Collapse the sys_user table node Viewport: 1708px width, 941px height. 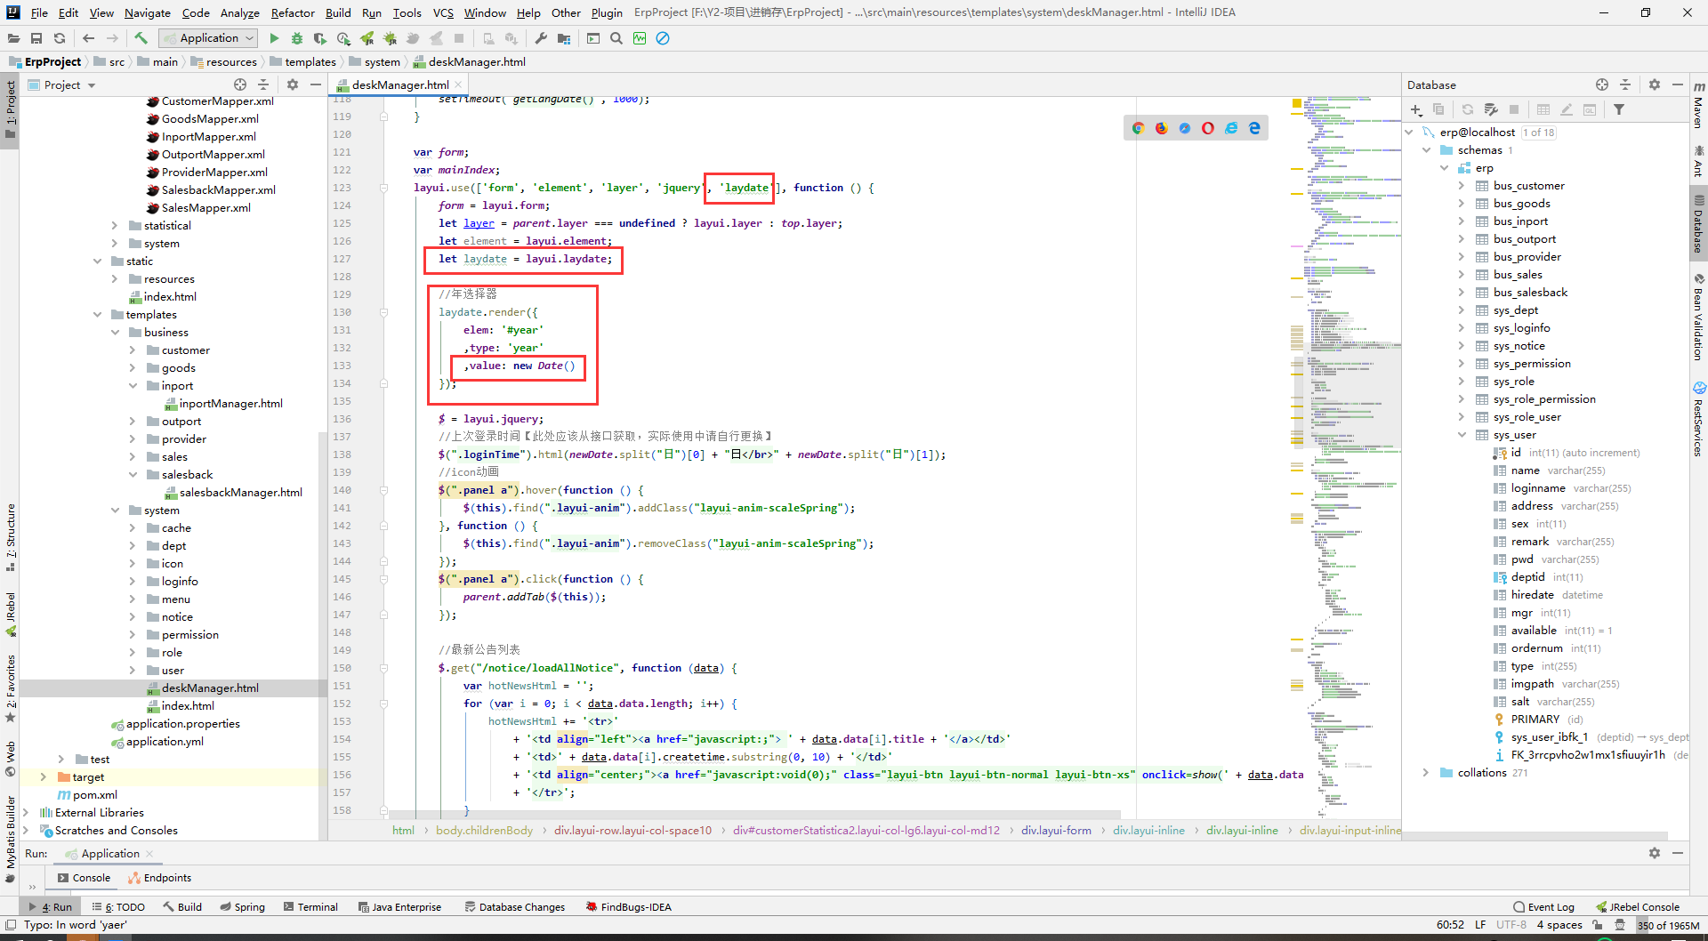click(1462, 435)
